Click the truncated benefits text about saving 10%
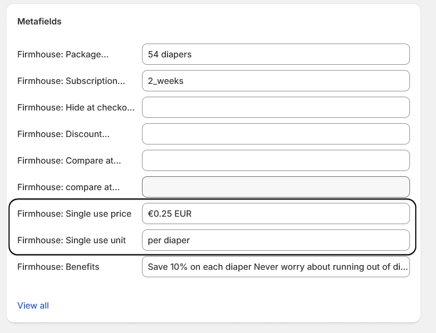436x333 pixels. click(x=275, y=267)
